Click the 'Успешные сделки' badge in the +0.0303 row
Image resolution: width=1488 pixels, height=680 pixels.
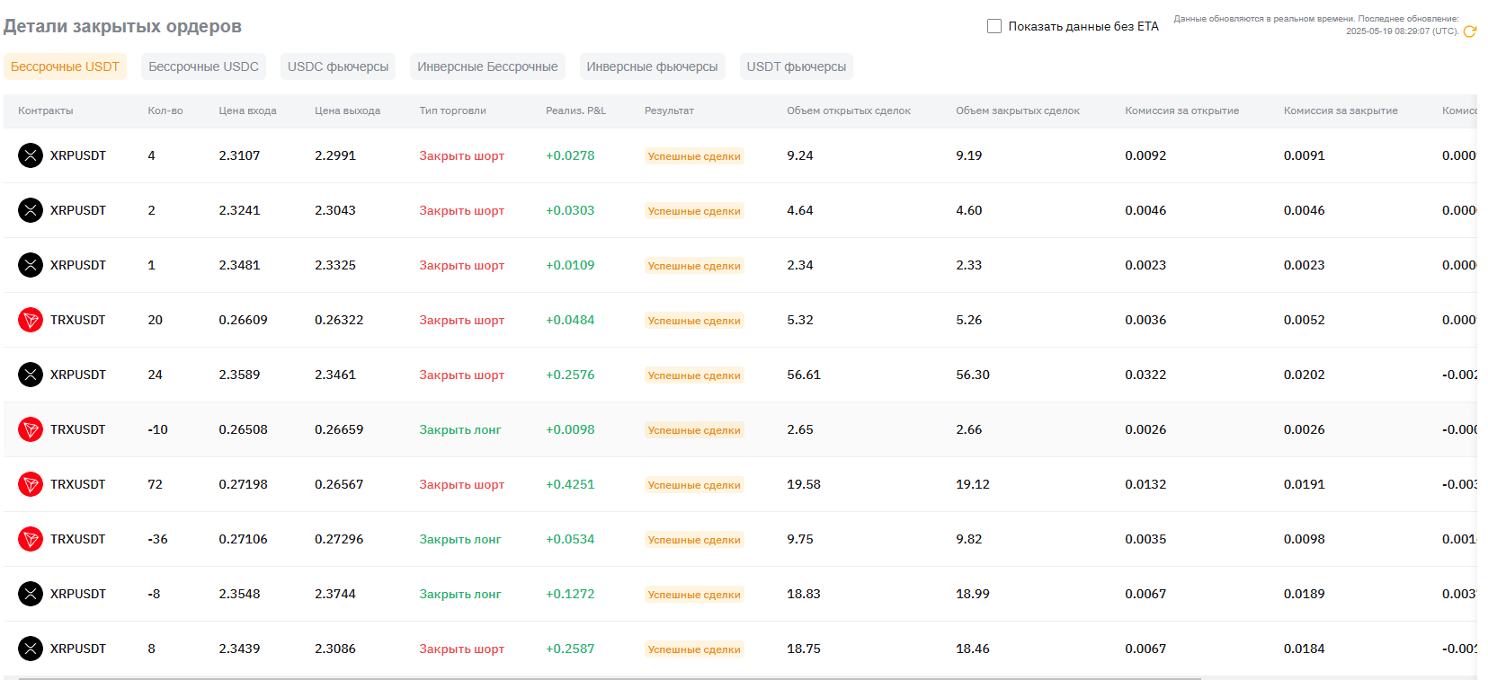[x=694, y=211]
